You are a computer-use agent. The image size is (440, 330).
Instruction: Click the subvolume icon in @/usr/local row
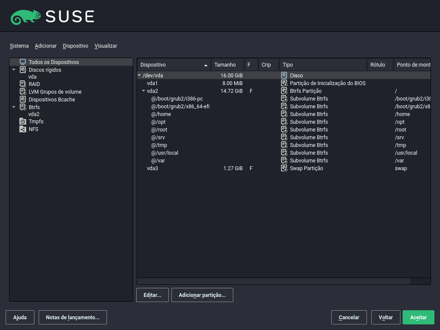click(x=284, y=153)
